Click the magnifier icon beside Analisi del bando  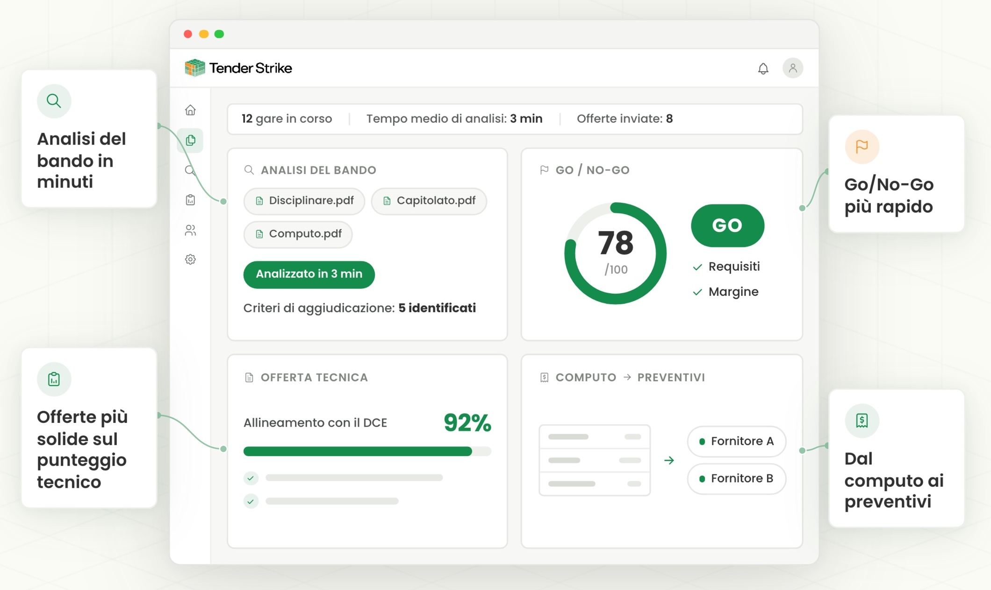pos(249,170)
